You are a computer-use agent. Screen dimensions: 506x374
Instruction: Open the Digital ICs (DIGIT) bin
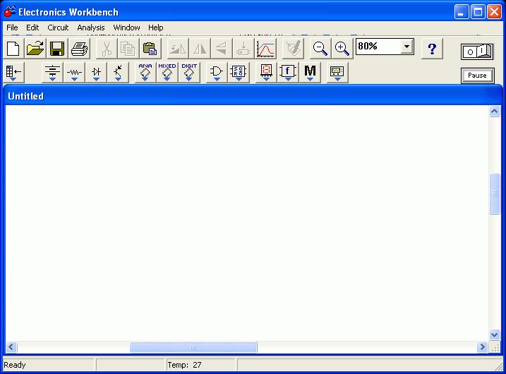[x=189, y=73]
